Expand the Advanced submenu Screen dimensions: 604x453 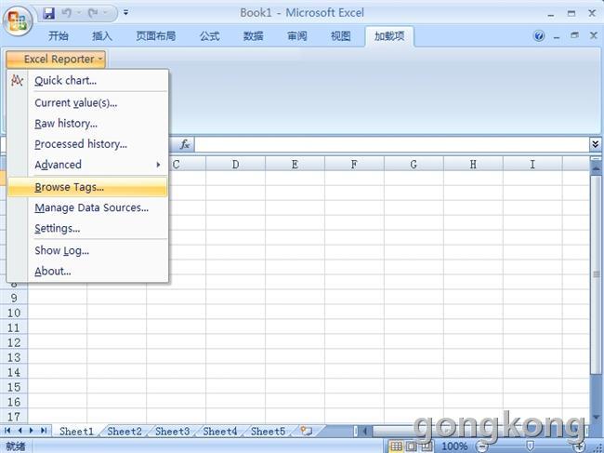click(x=88, y=165)
